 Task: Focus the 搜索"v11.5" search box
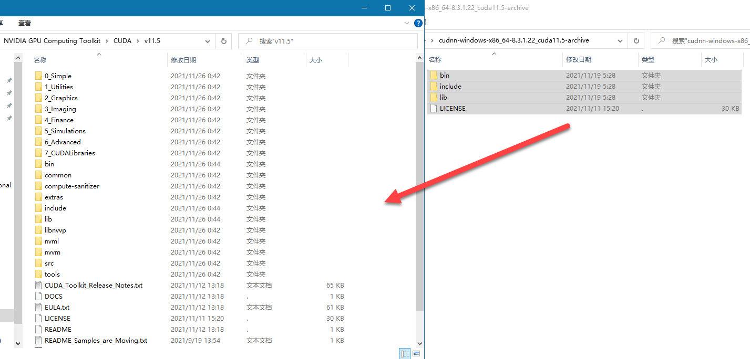click(328, 41)
